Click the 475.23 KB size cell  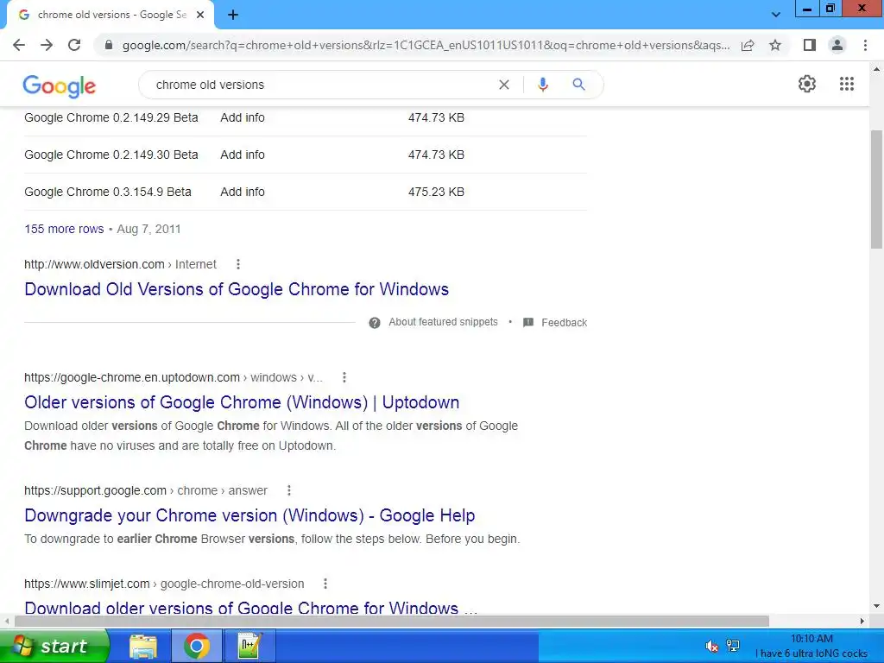(x=436, y=192)
